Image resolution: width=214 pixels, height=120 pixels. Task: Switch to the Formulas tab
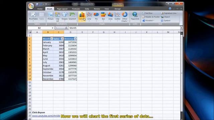76,9
